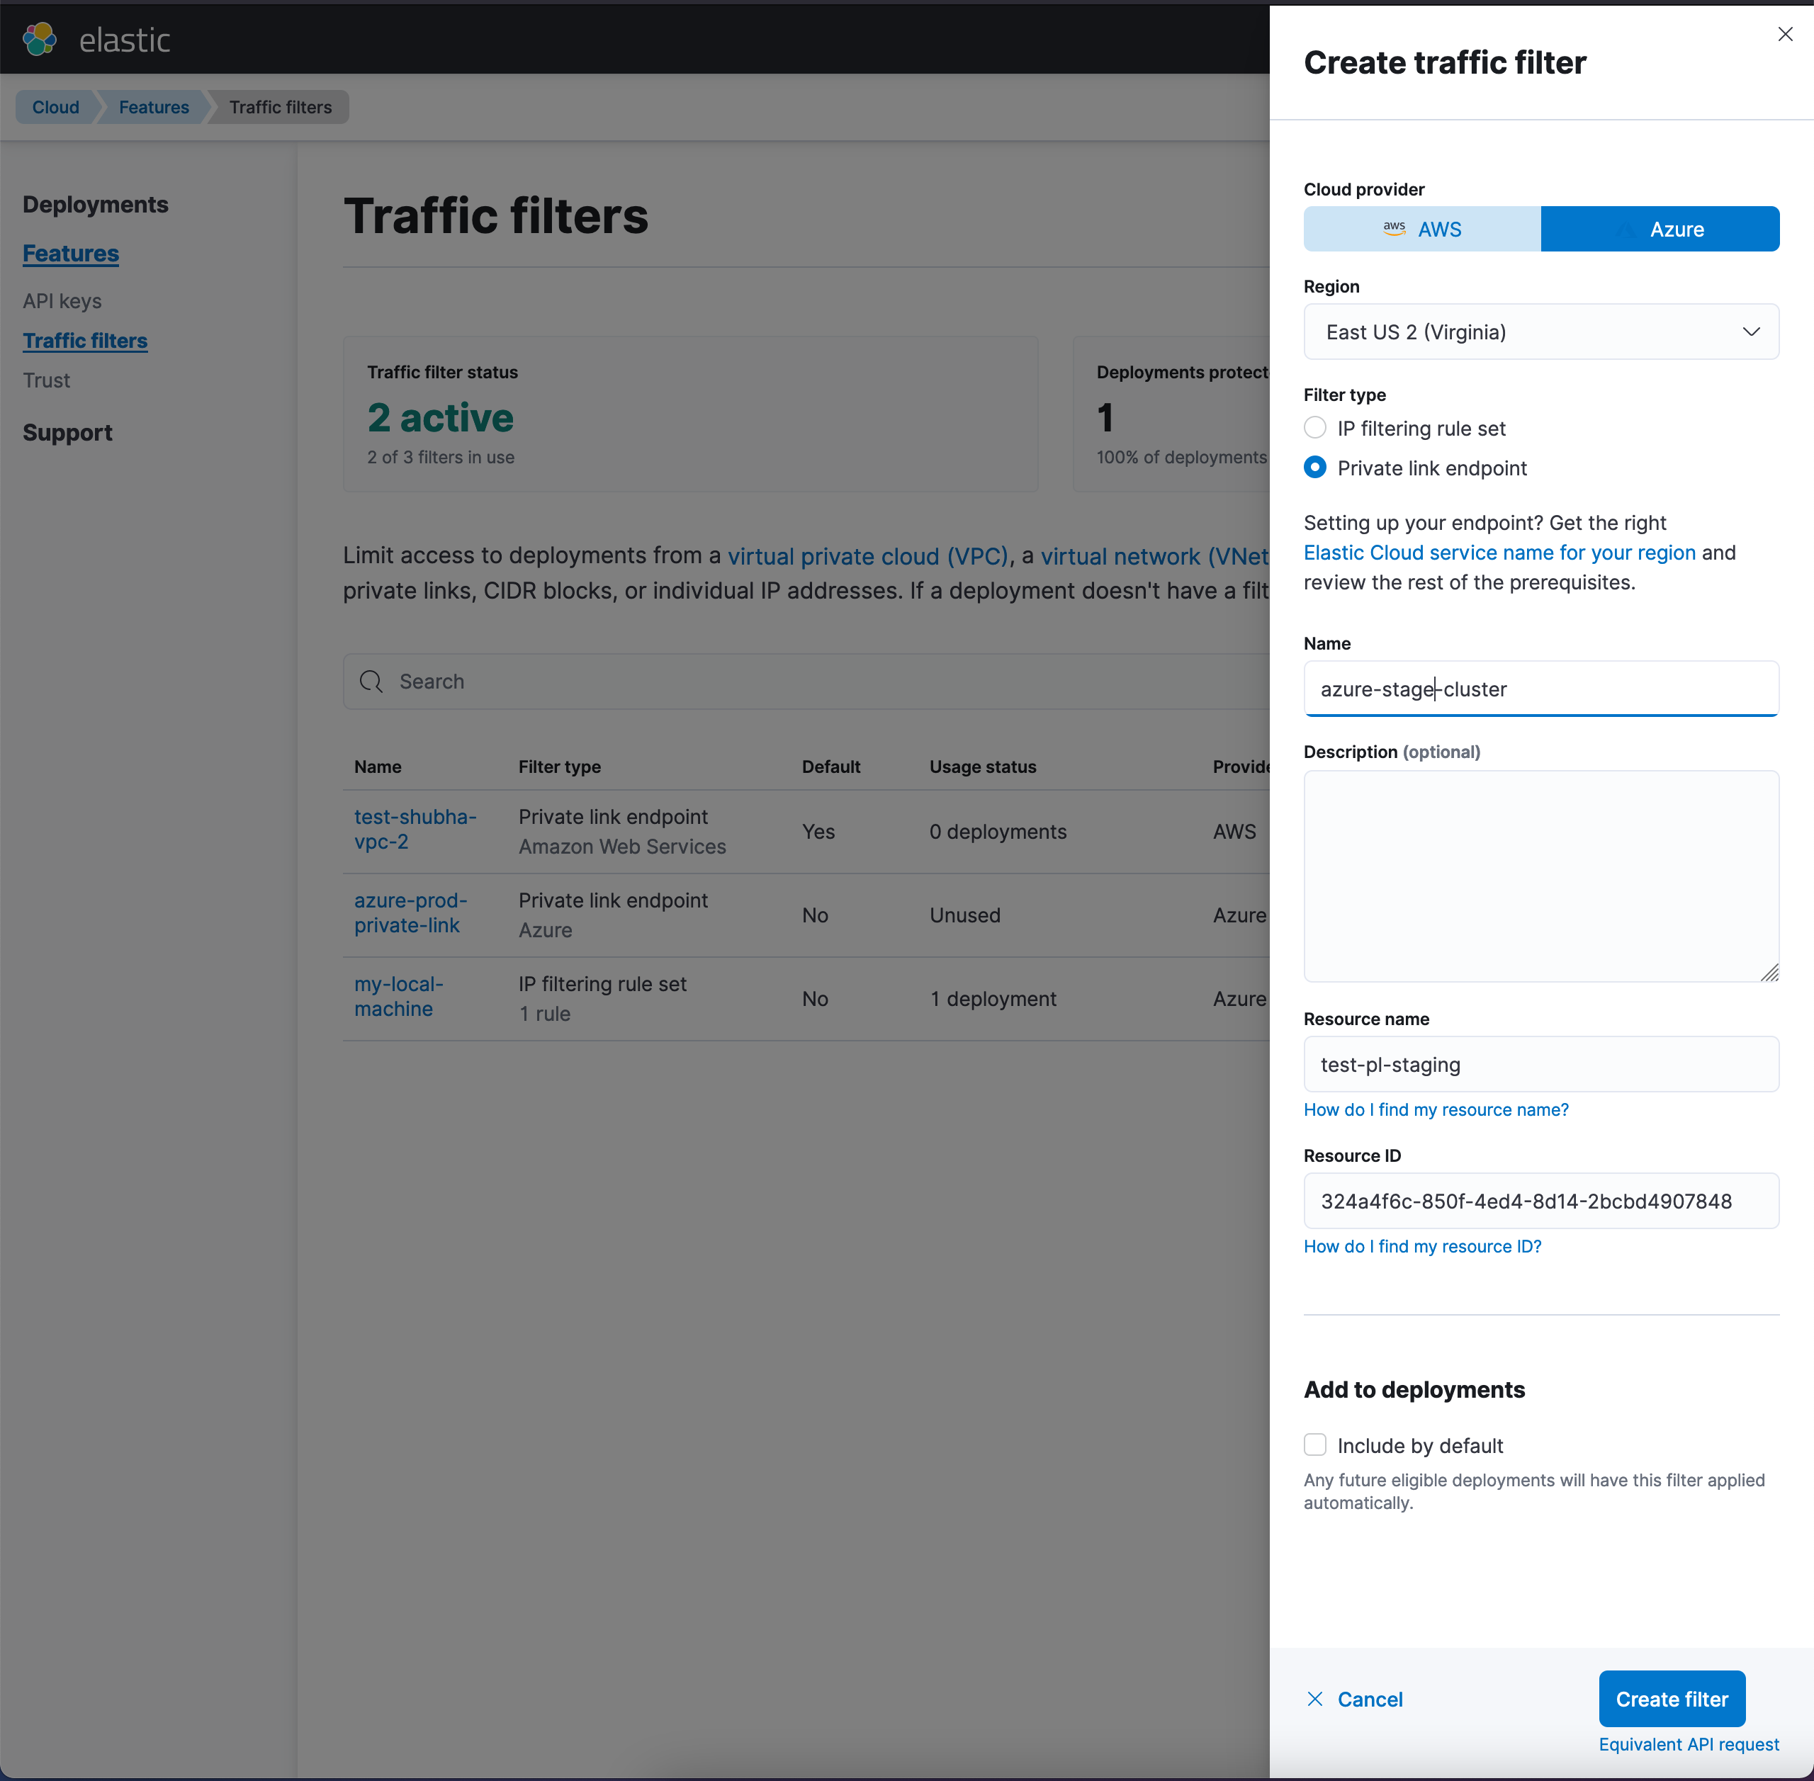Click '2 of 3 filters in use' text
Screen dimensions: 1814x1781
(x=441, y=458)
